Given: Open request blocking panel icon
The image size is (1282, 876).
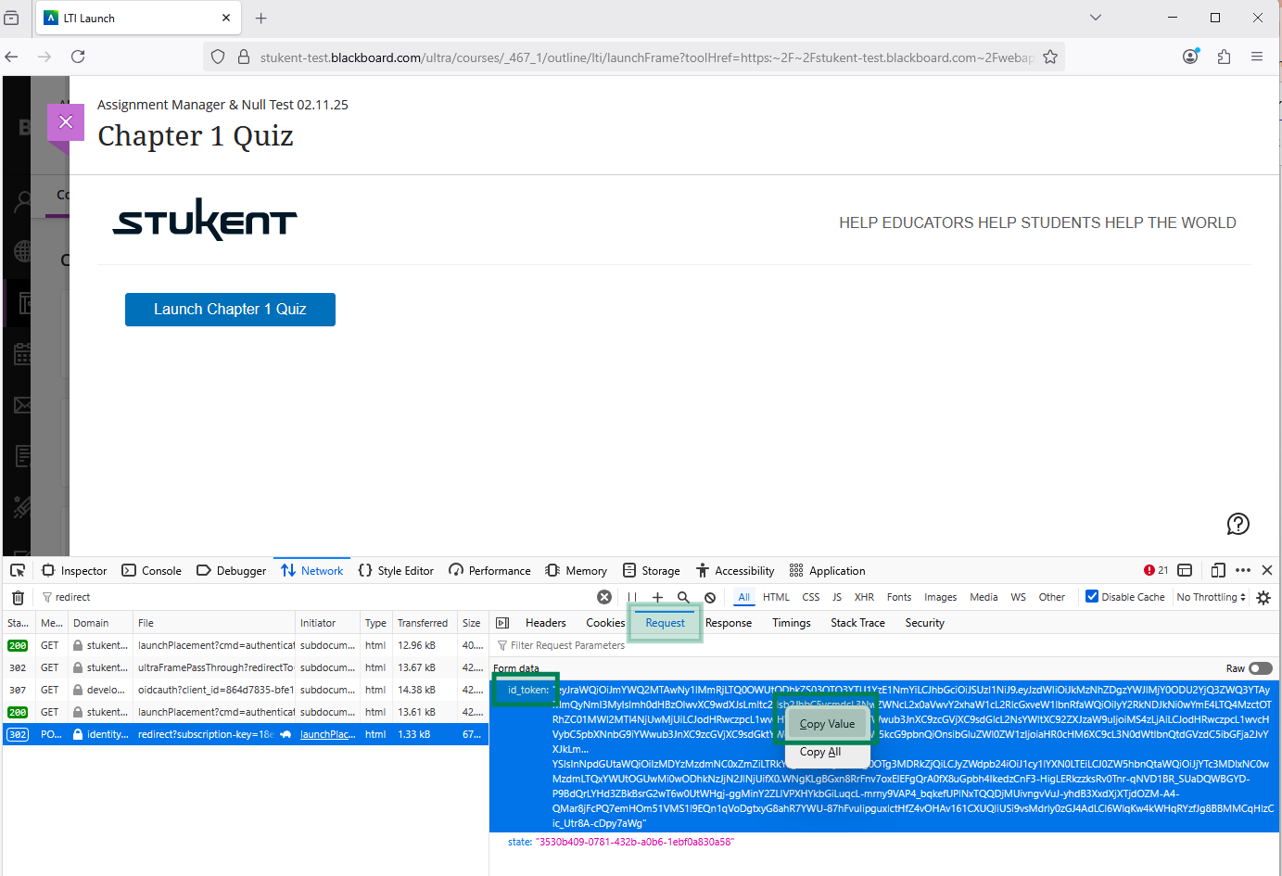Looking at the screenshot, I should click(x=710, y=597).
